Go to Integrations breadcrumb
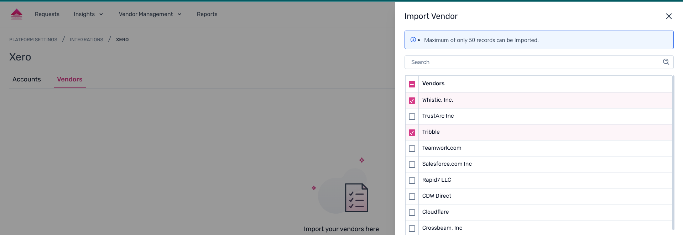Viewport: 683px width, 235px height. coord(87,40)
